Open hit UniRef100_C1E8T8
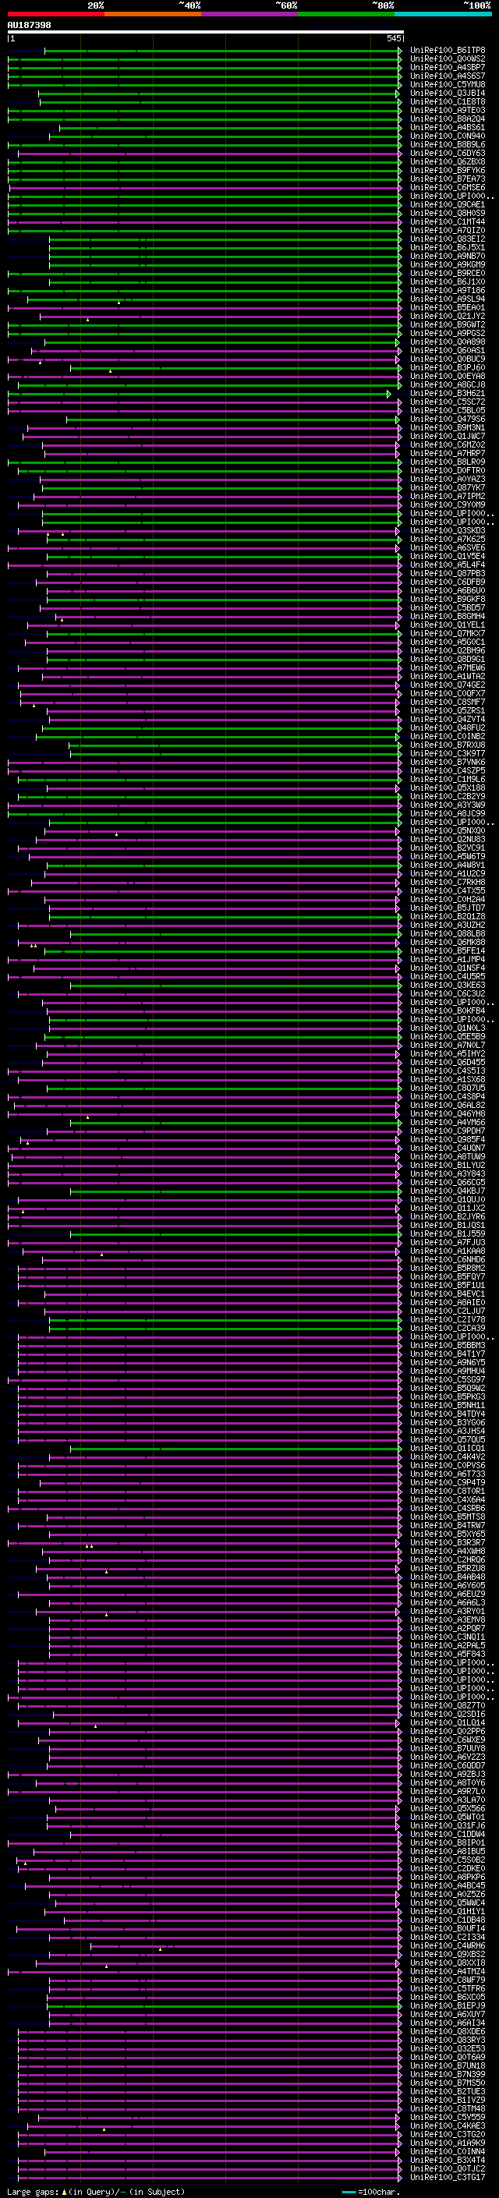This screenshot has height=2198, width=499. pyautogui.click(x=447, y=101)
